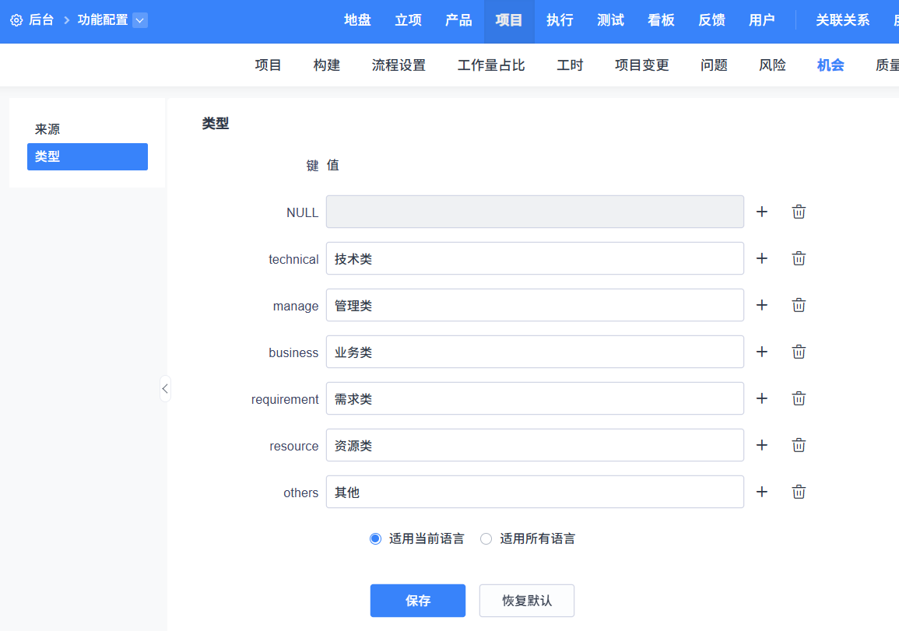
Task: Click the 保存 button
Action: [418, 601]
